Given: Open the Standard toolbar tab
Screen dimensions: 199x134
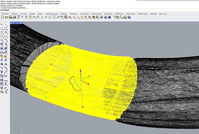Looking at the screenshot, I should pyautogui.click(x=5, y=14).
